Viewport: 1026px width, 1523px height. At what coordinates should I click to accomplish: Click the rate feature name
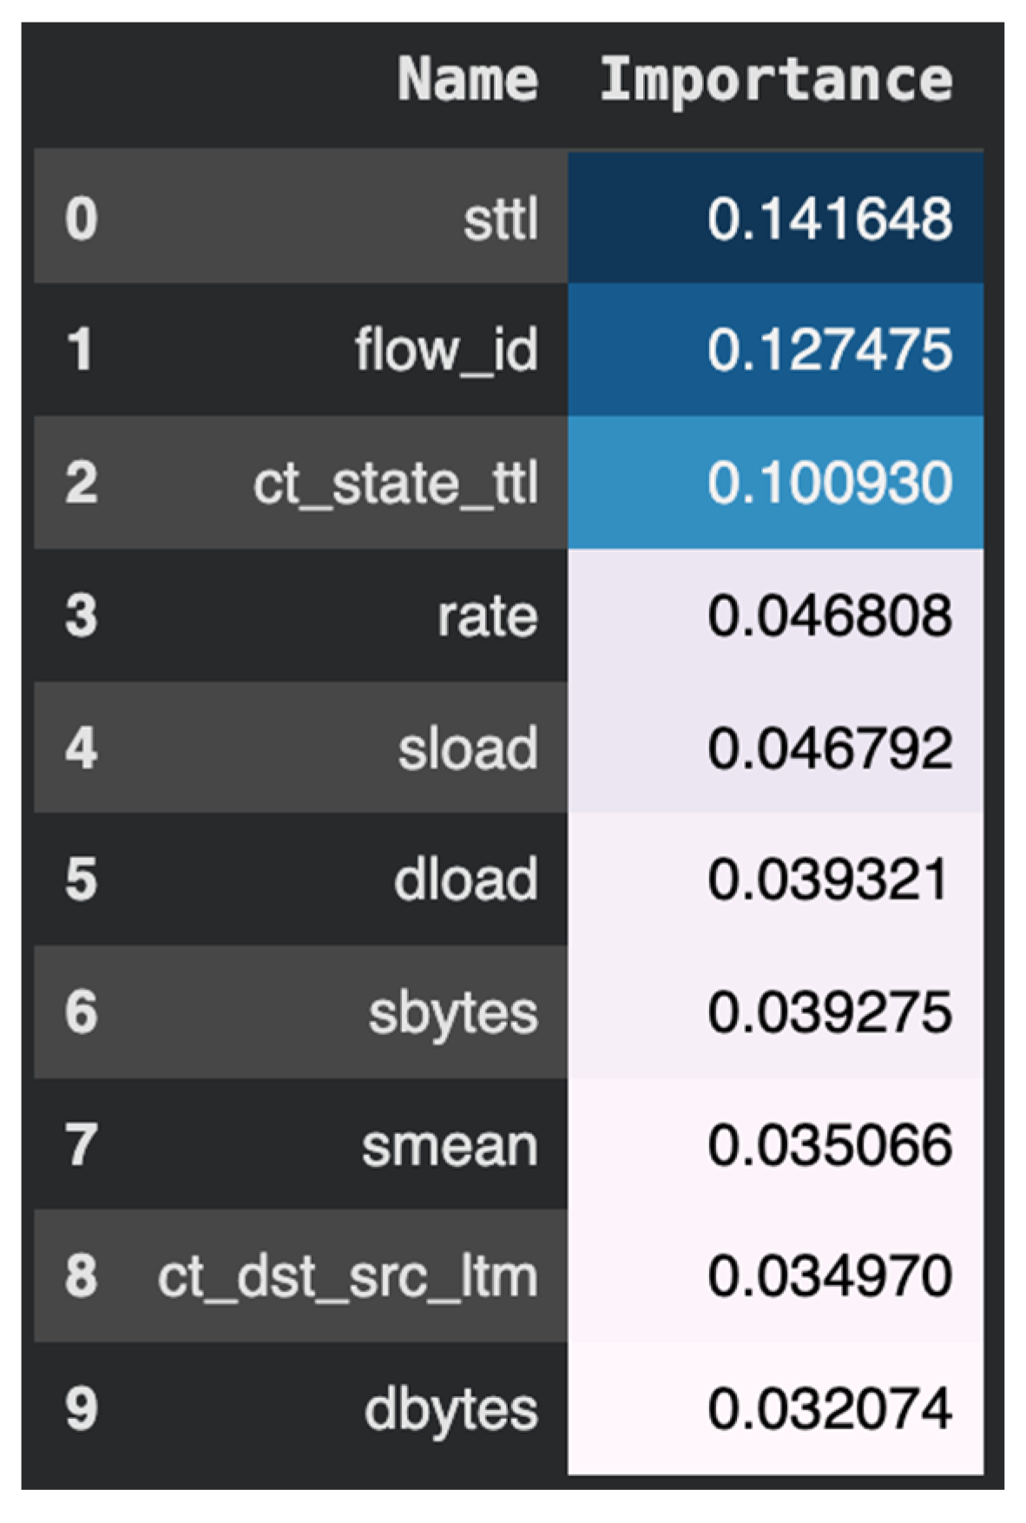[487, 616]
